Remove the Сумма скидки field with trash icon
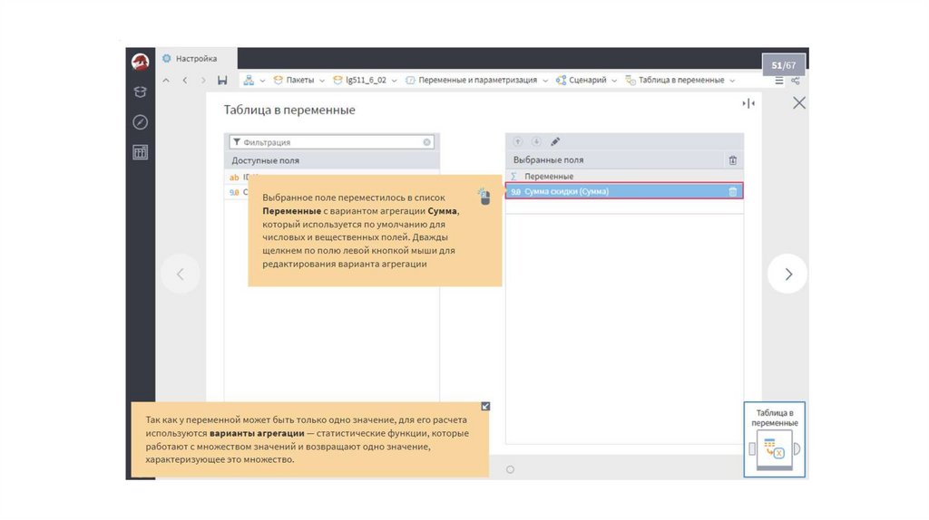This screenshot has height=520, width=929. point(733,191)
